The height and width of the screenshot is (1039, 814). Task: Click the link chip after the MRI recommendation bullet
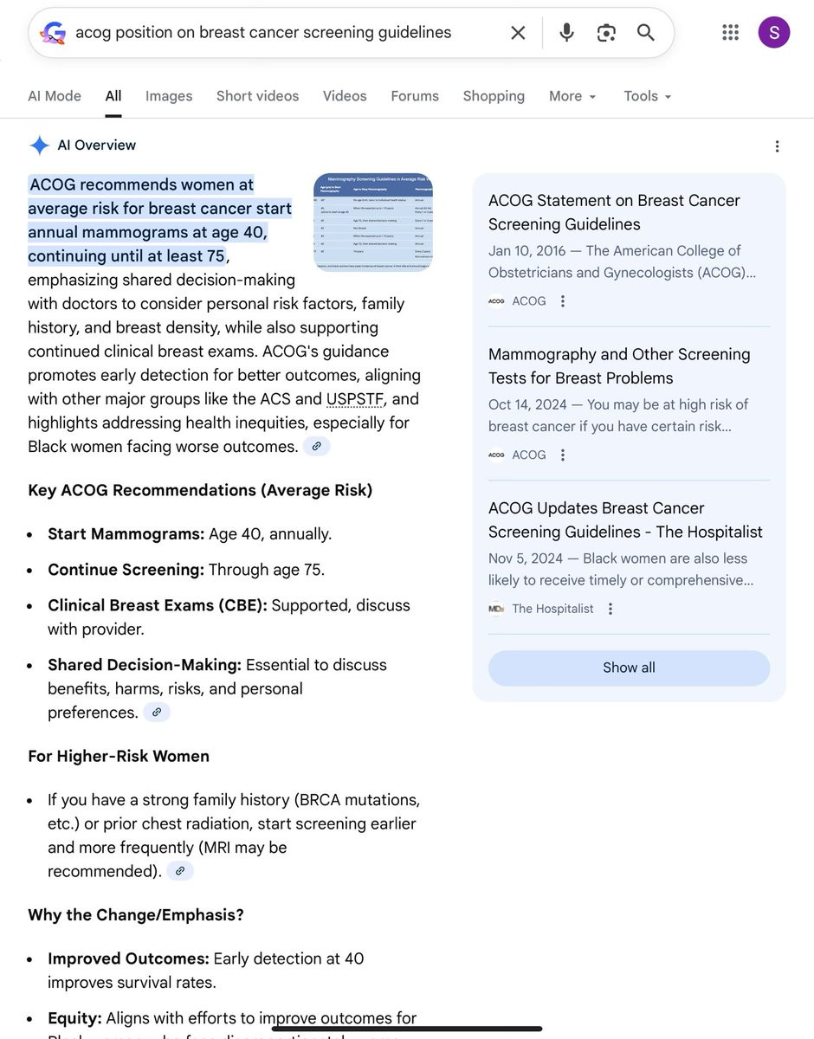[x=180, y=871]
